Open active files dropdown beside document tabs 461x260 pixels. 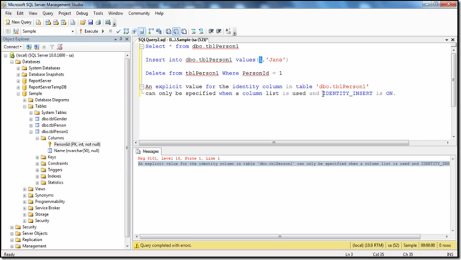[446, 40]
